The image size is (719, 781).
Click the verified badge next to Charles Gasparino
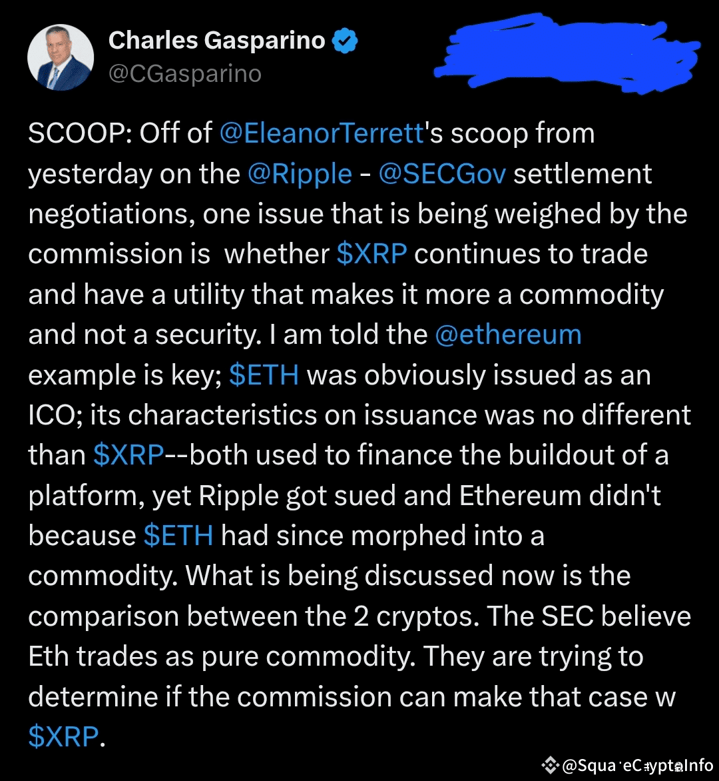pos(344,40)
